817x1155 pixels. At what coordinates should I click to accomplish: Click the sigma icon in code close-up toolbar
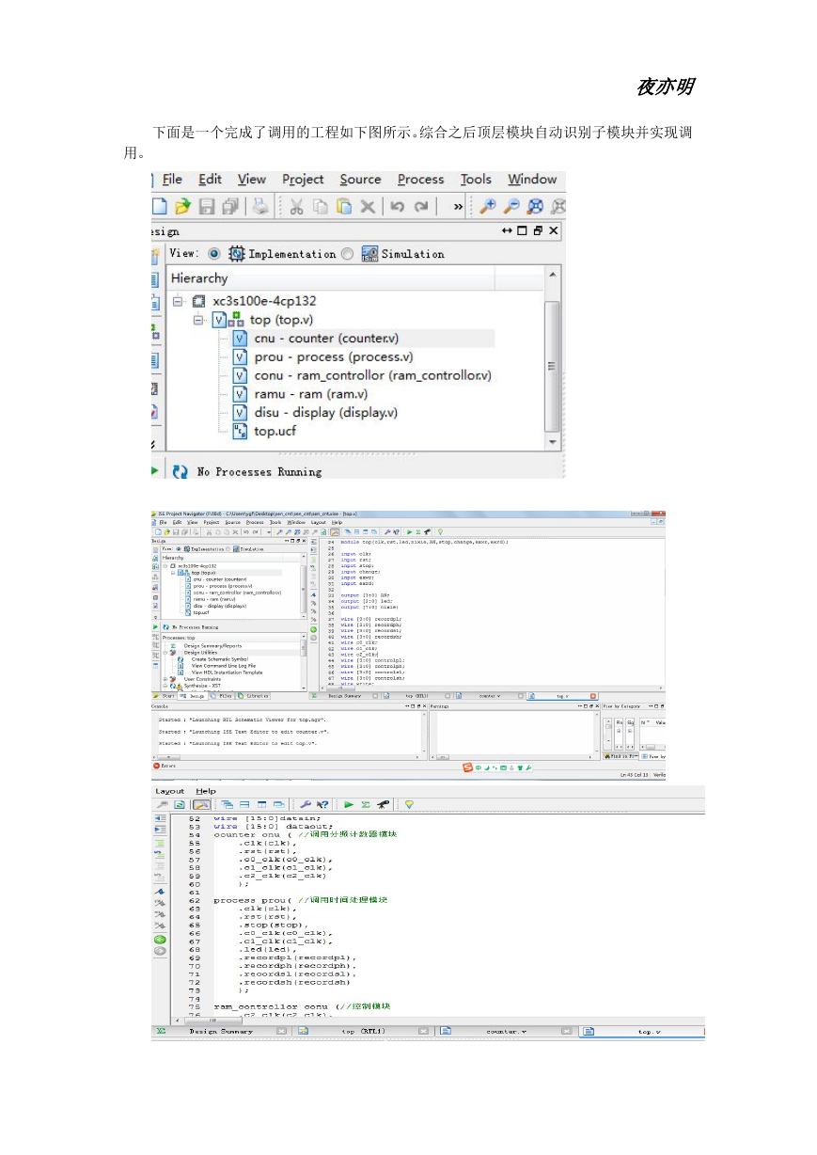[365, 805]
